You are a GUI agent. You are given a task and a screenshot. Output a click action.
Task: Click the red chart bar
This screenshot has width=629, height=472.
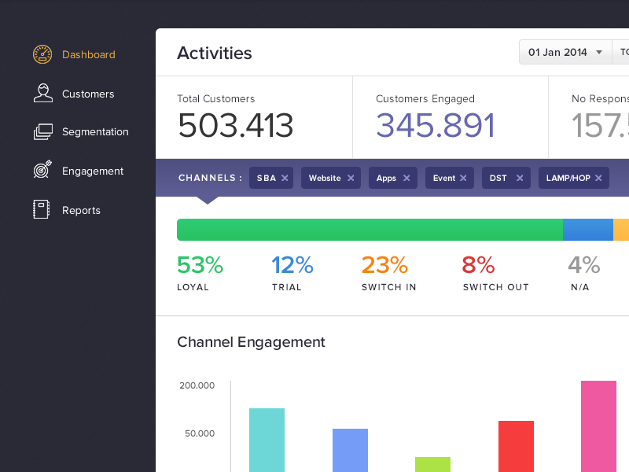[x=516, y=446]
